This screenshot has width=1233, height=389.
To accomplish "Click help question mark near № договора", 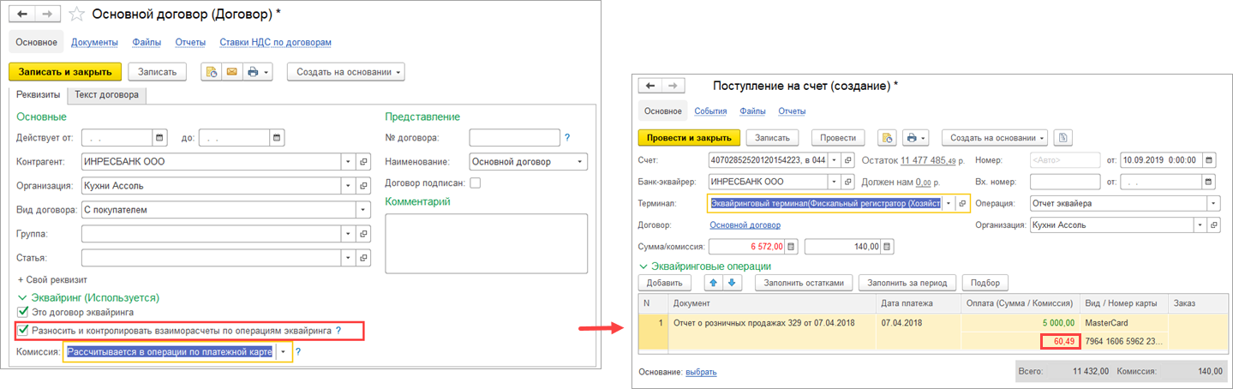I will coord(566,137).
